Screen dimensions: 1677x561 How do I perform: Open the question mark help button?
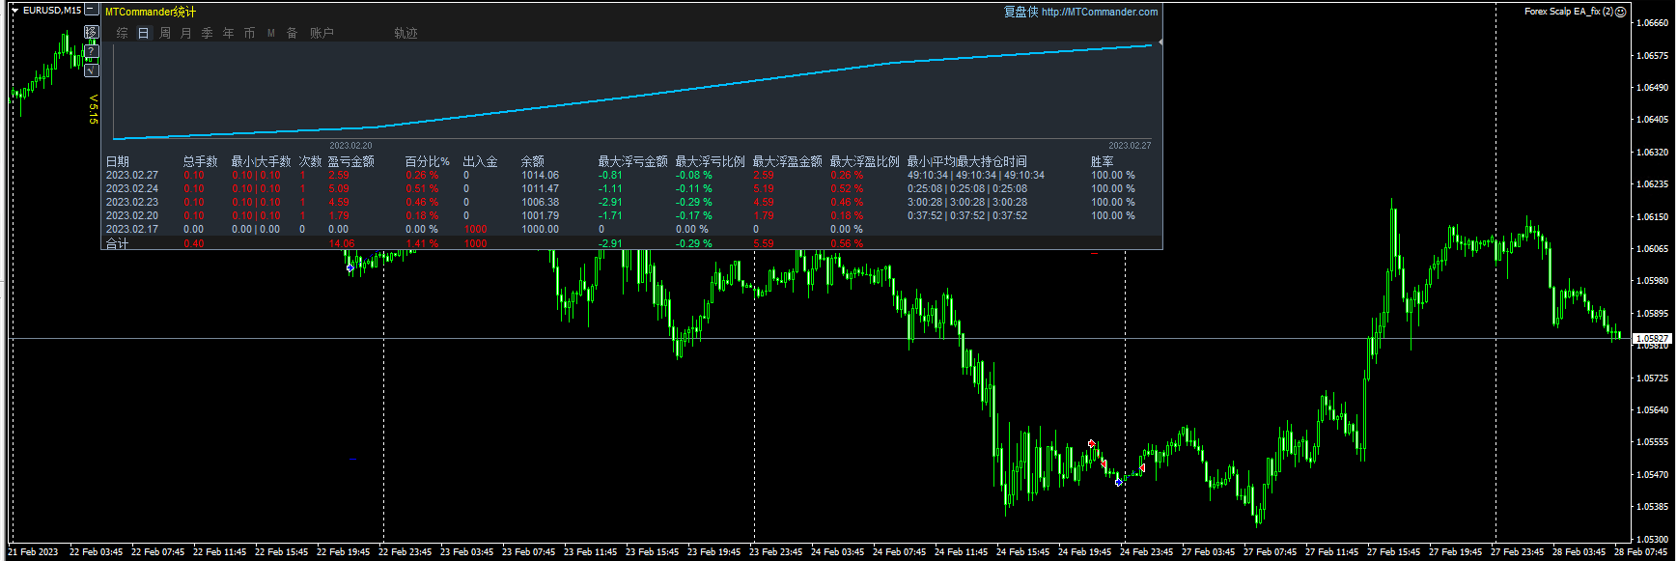pyautogui.click(x=92, y=51)
